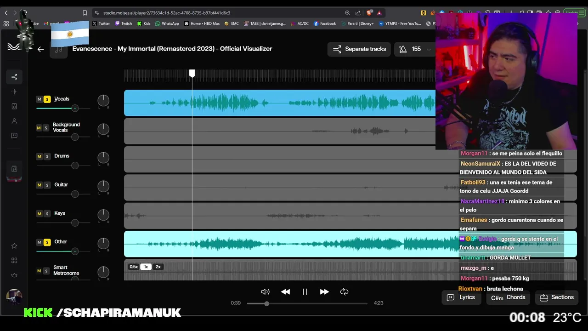
Task: Open the WhatsApp bookmark
Action: tap(167, 23)
